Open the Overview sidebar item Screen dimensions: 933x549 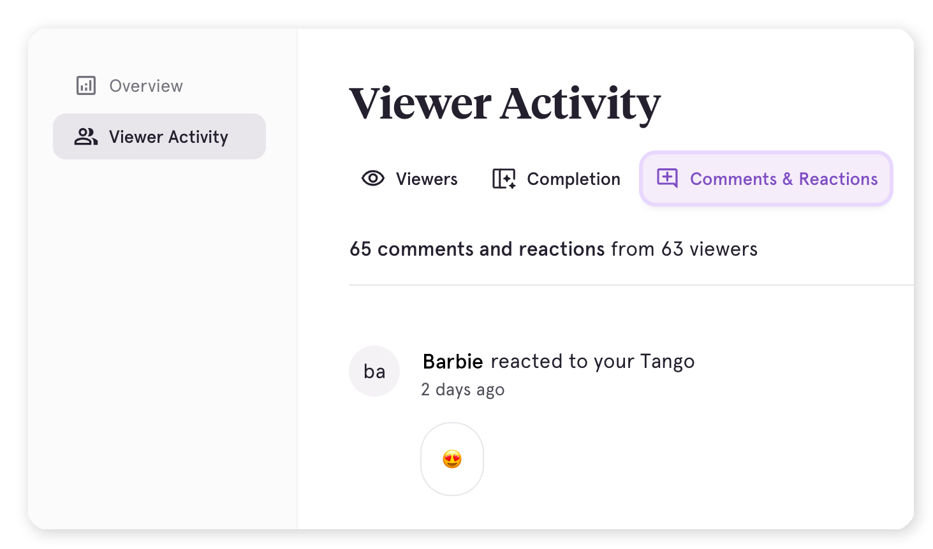146,85
